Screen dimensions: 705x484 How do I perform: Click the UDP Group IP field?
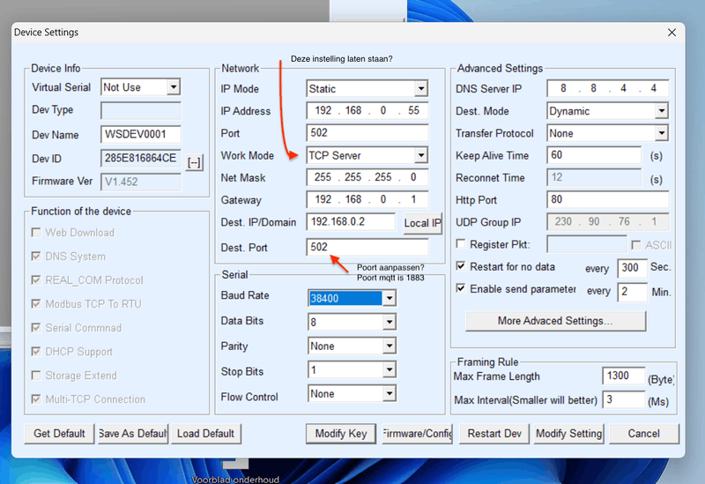click(607, 222)
